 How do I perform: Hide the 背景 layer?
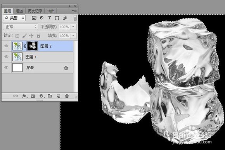(6, 67)
